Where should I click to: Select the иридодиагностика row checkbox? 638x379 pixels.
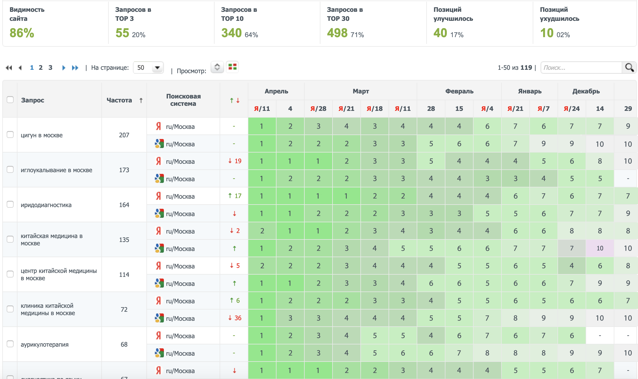pos(10,204)
